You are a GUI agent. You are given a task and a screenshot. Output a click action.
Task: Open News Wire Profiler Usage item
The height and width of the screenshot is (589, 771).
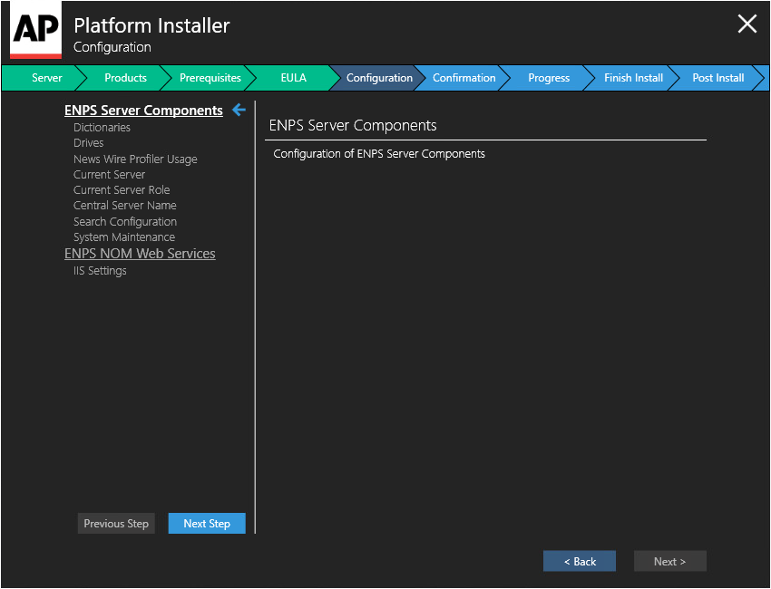click(135, 159)
